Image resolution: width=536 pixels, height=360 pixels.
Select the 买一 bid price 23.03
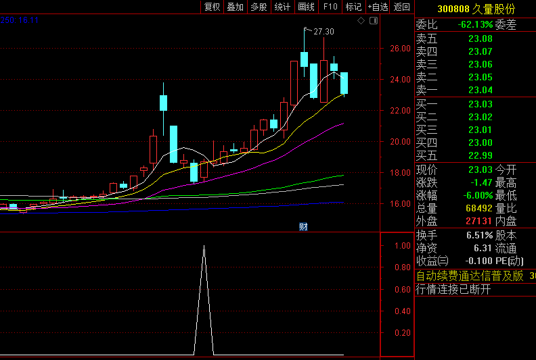(480, 104)
